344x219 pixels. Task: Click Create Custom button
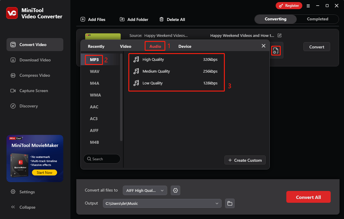[x=245, y=160]
